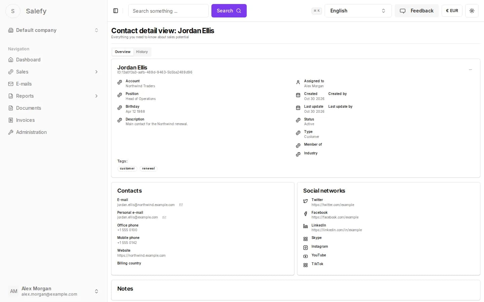
Task: Open the English language dropdown
Action: 358,11
